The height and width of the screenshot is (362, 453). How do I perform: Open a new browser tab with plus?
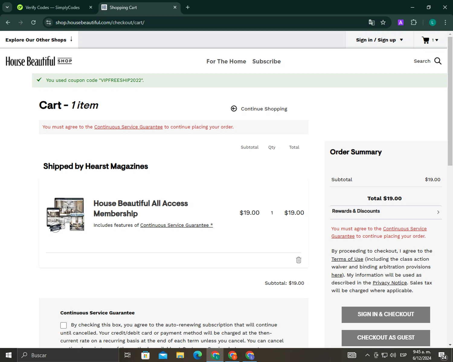[188, 7]
